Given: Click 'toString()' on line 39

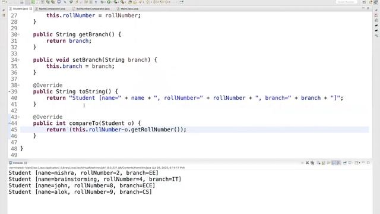Looking at the screenshot, I should (x=95, y=92).
